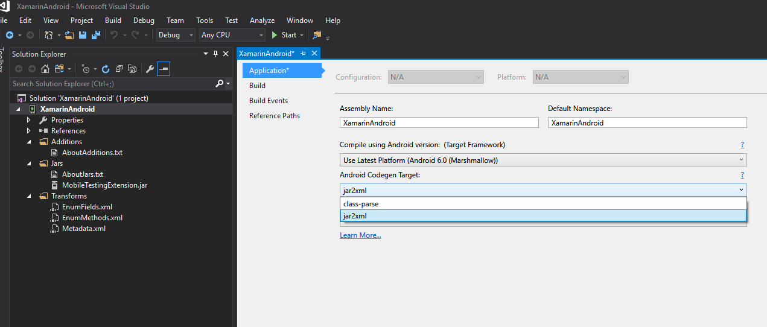Click the Solution Explorer views switch icon
767x327 pixels.
click(x=59, y=69)
